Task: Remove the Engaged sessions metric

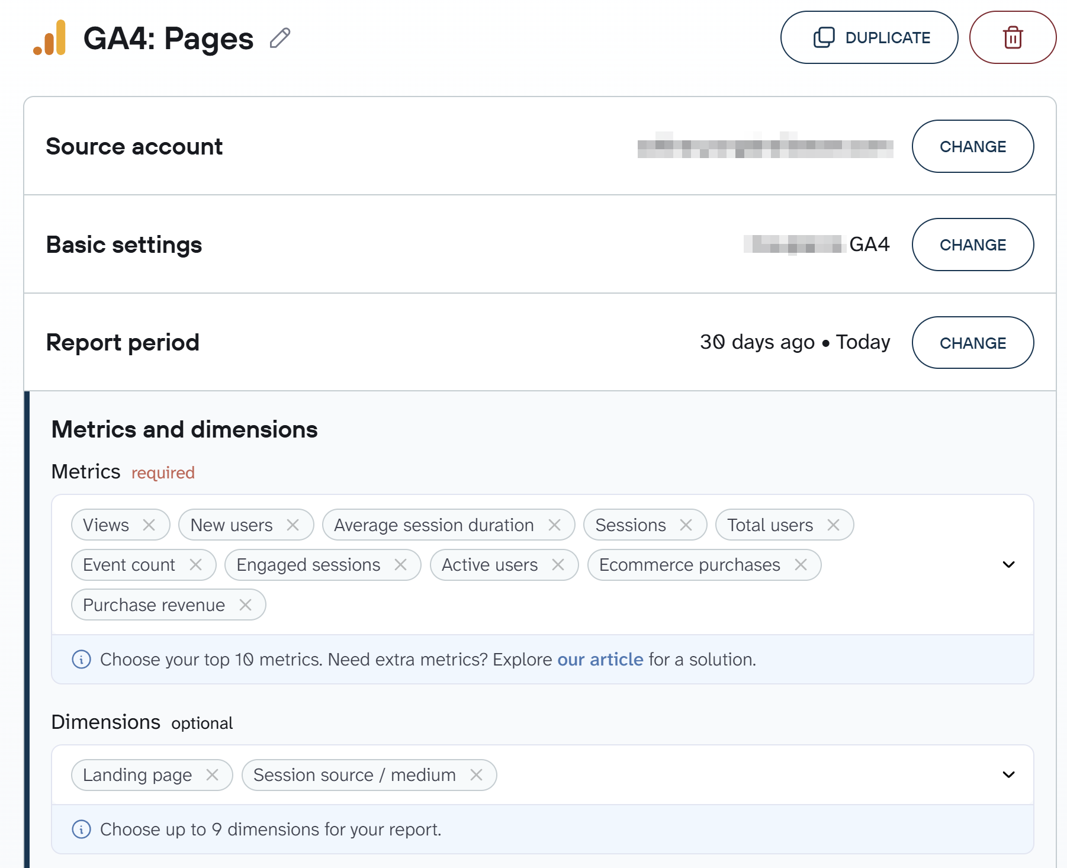Action: [400, 565]
